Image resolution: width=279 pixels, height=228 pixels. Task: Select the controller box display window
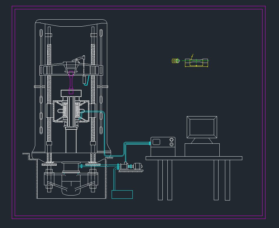pyautogui.click(x=156, y=142)
